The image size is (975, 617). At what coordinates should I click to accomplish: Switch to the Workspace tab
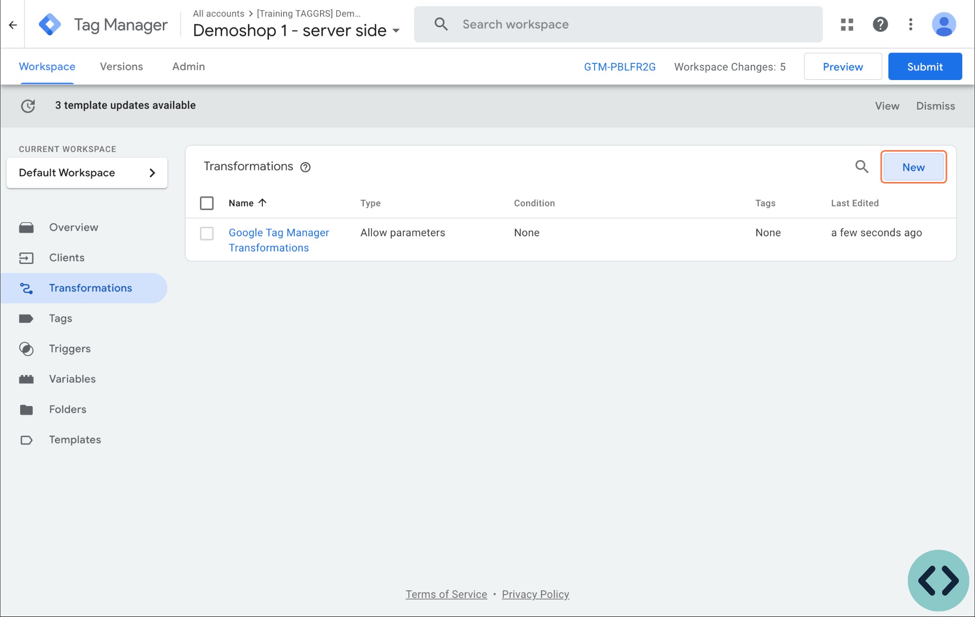click(x=47, y=67)
